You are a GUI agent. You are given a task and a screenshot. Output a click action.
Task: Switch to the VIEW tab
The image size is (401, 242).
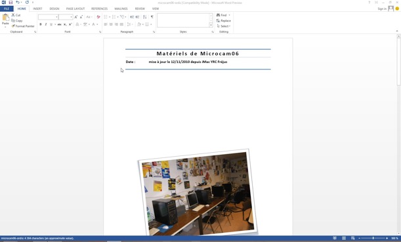coord(156,9)
